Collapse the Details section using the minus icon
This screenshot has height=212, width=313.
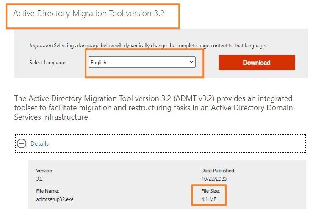(22, 143)
